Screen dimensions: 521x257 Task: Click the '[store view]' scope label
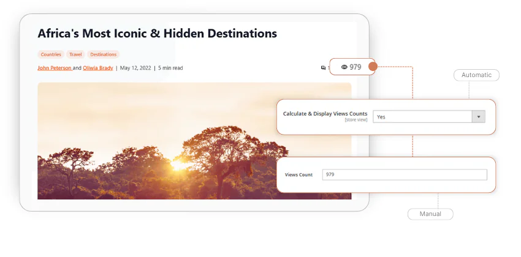[x=356, y=121]
